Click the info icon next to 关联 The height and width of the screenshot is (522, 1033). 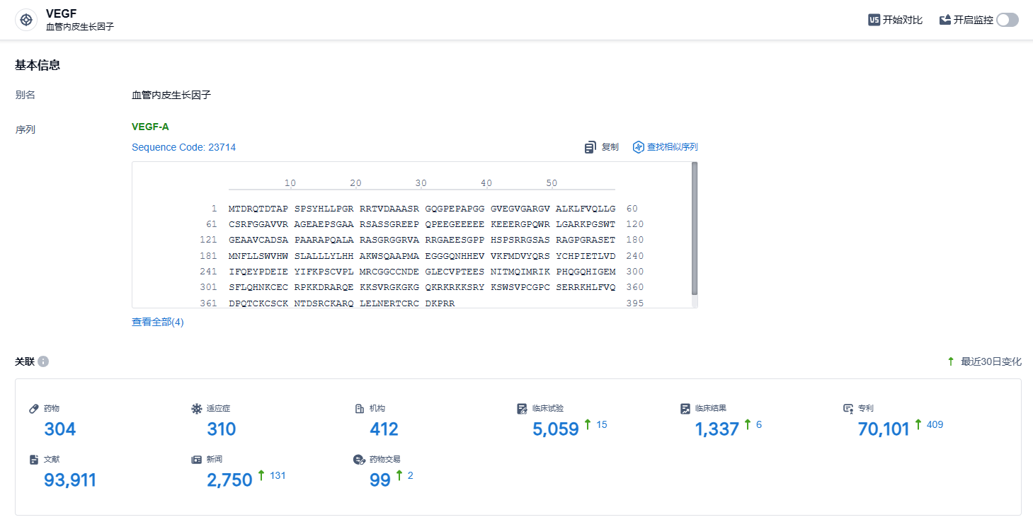[x=43, y=361]
